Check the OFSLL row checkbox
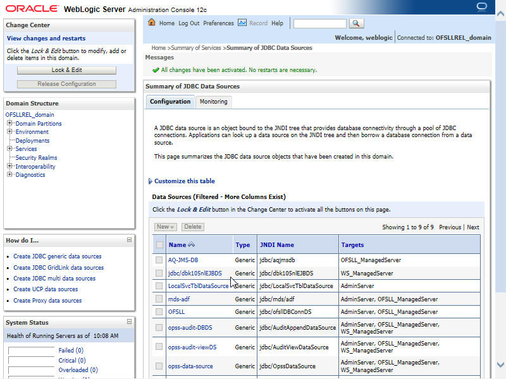The image size is (506, 379). [x=159, y=311]
